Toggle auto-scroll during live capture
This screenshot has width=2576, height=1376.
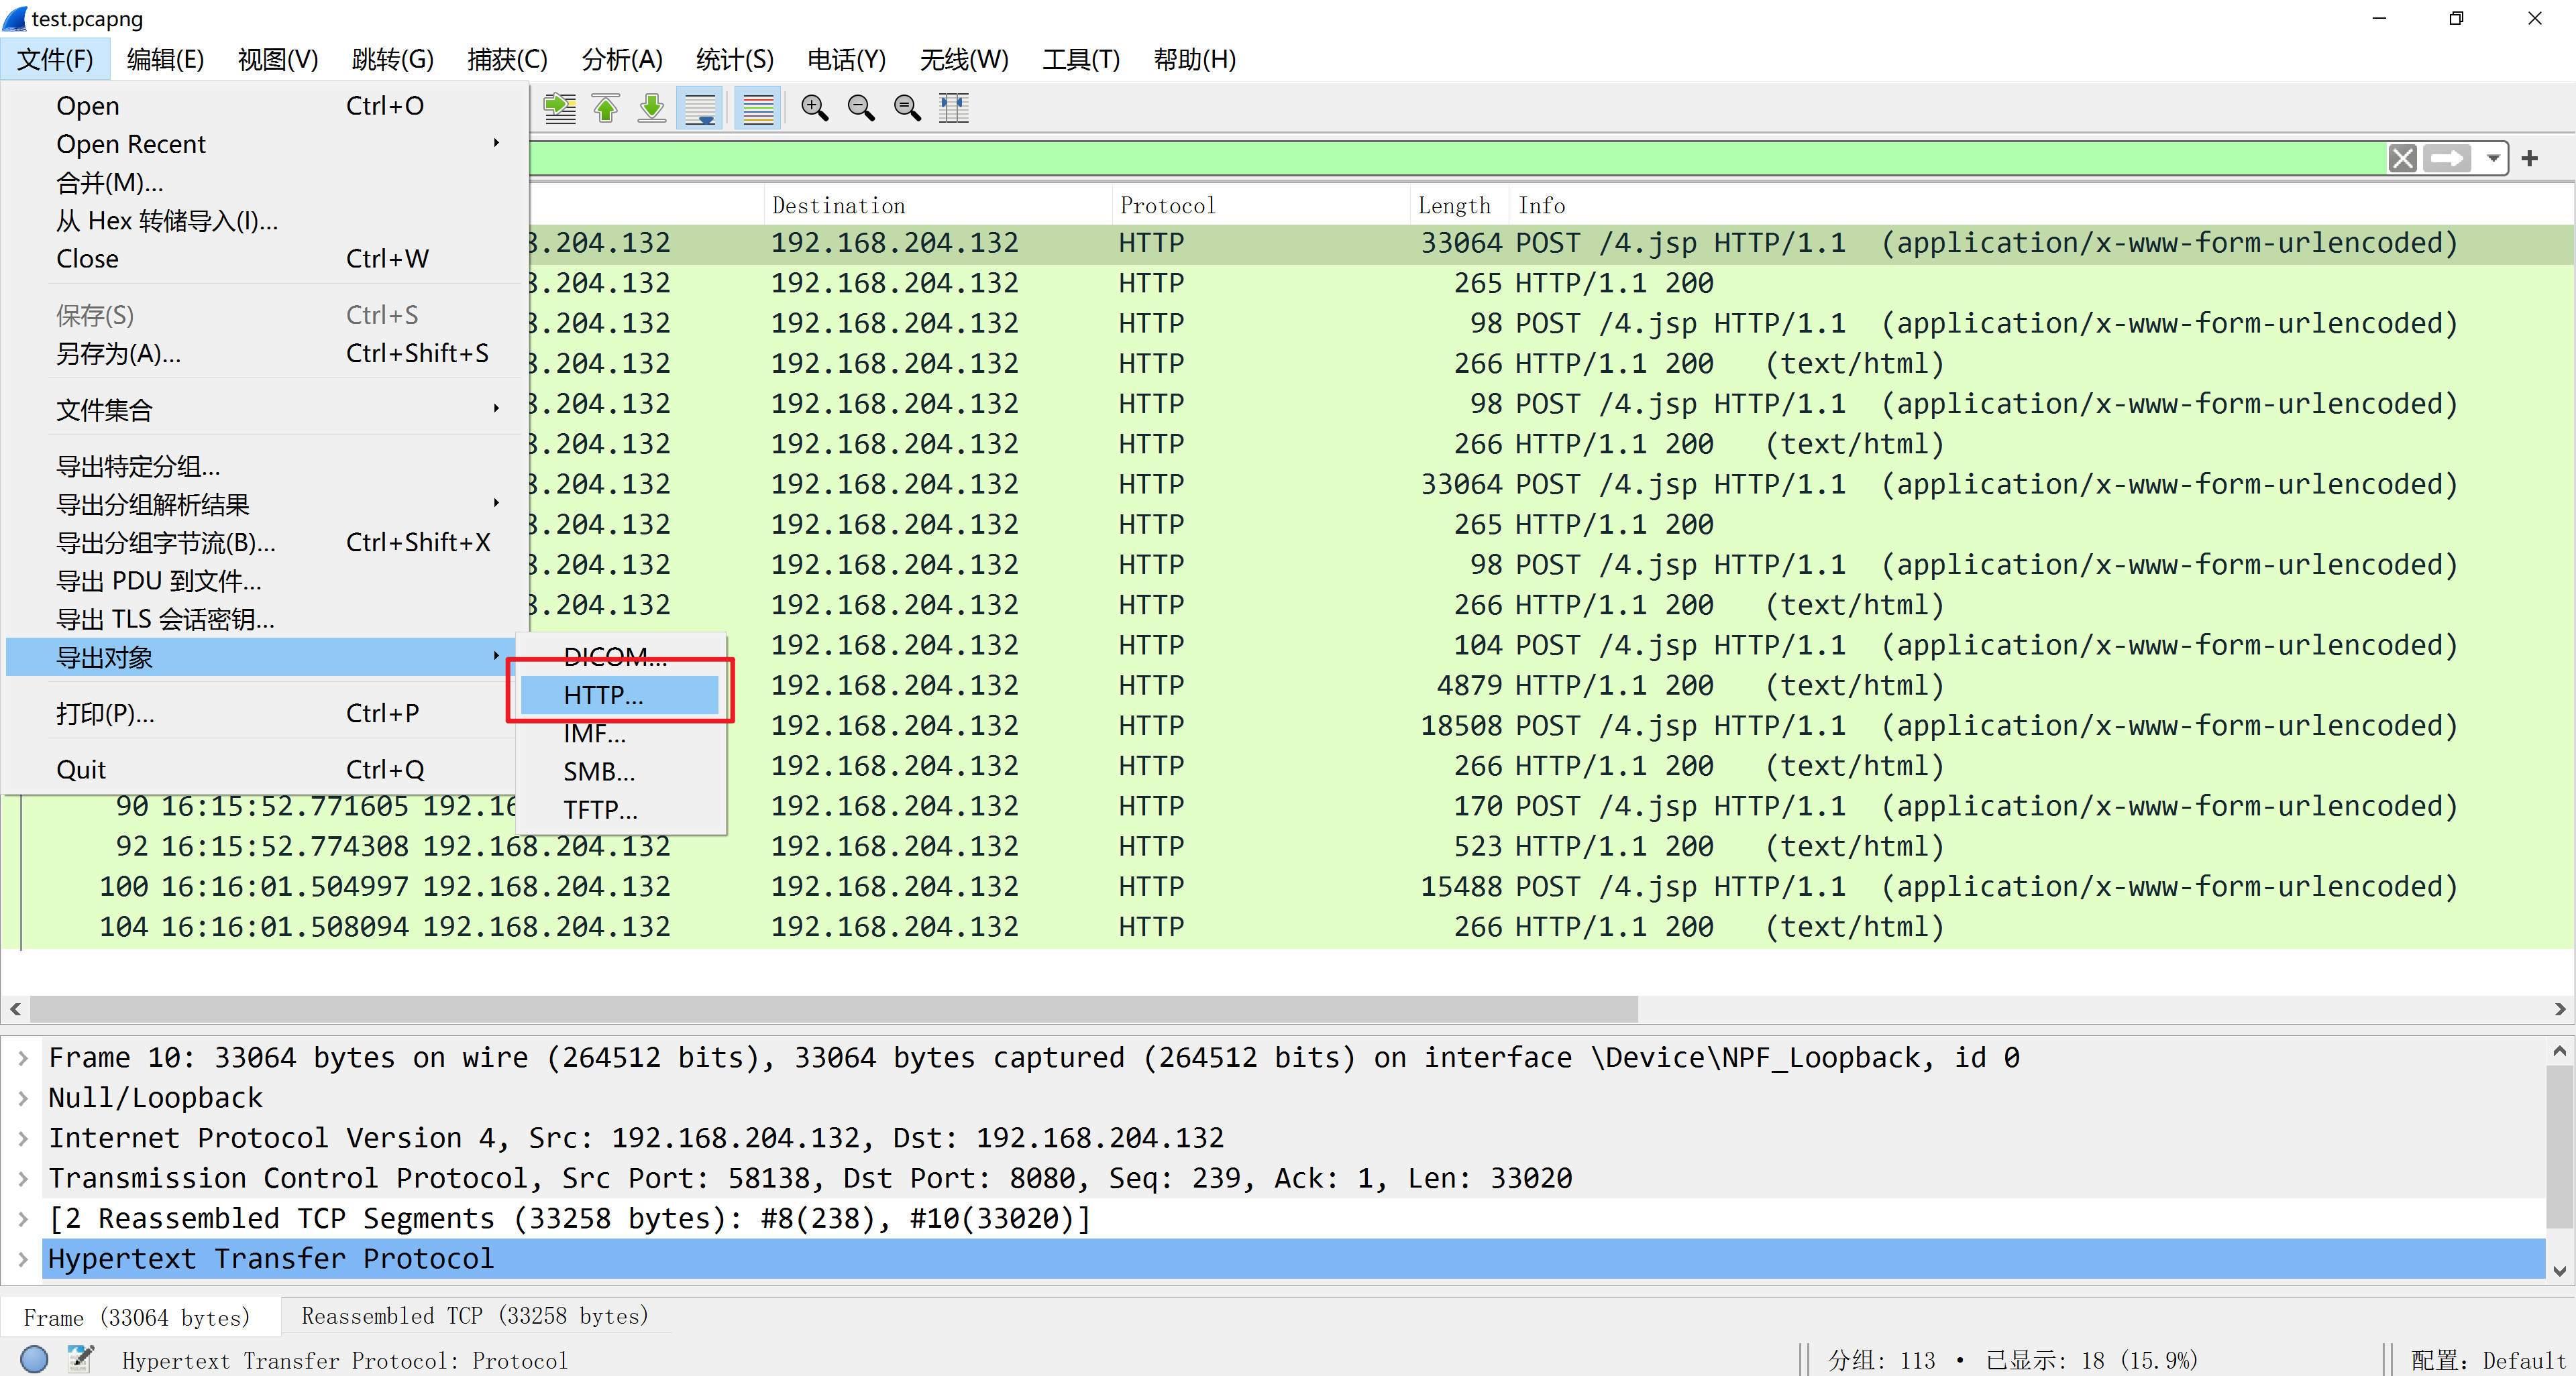[700, 108]
